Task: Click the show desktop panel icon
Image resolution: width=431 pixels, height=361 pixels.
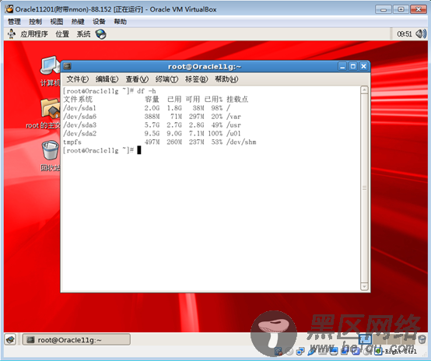Action: point(10,339)
